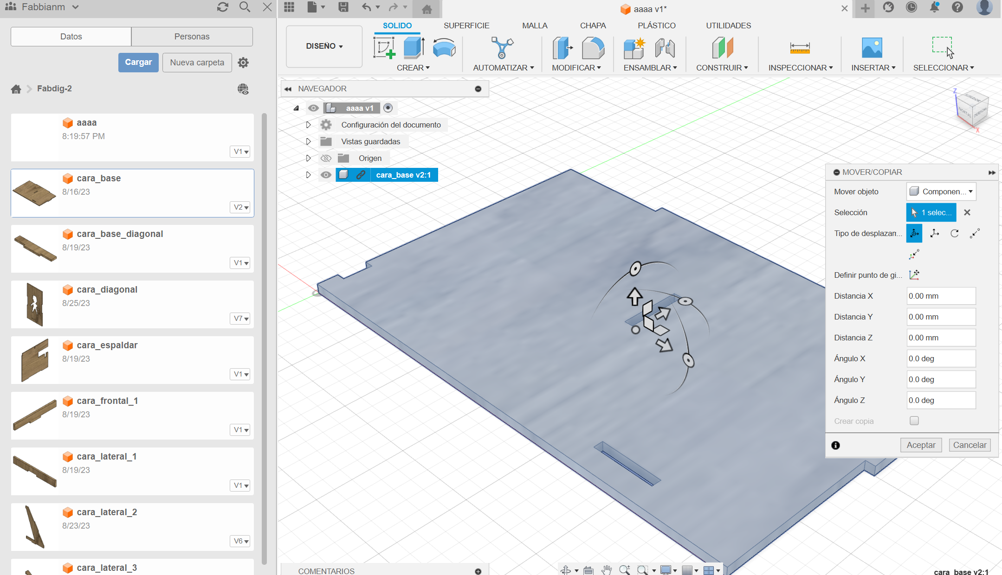Click the Insert image icon
This screenshot has width=1002, height=575.
(872, 48)
